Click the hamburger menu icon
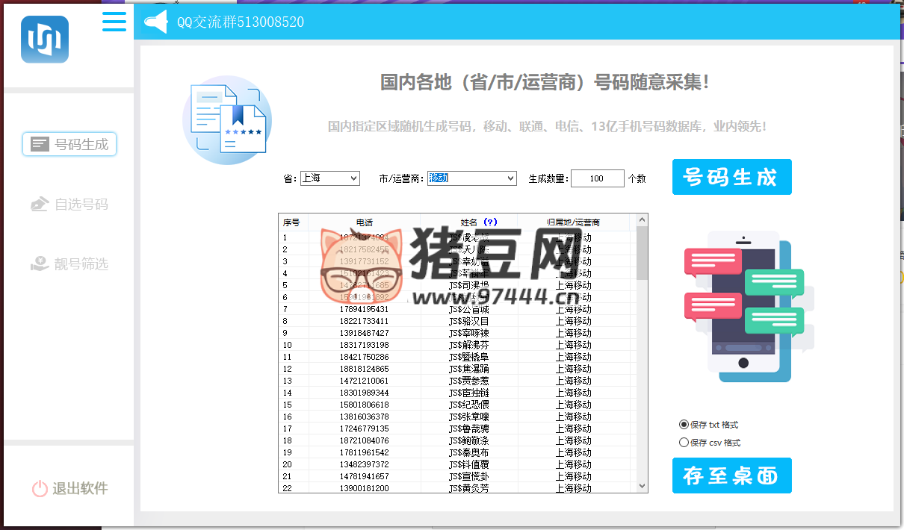The height and width of the screenshot is (530, 904). pyautogui.click(x=114, y=22)
